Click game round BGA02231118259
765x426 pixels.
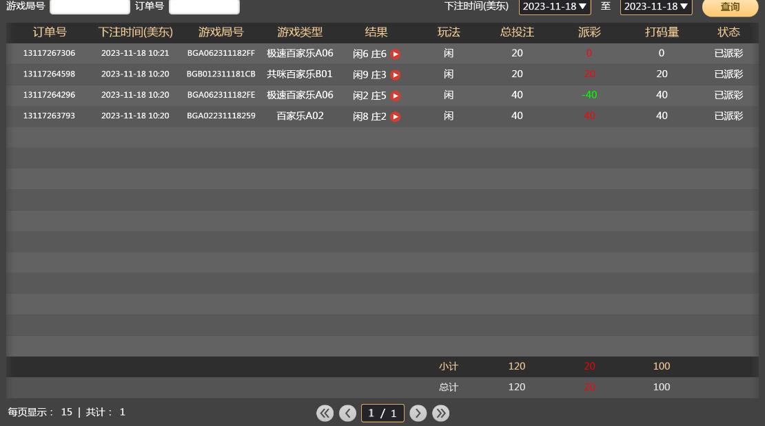221,116
